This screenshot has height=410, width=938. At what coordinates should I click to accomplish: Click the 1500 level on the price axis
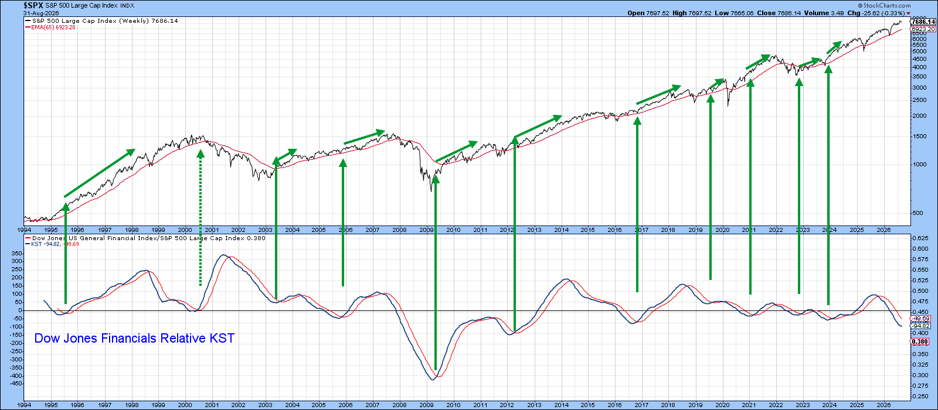[920, 136]
